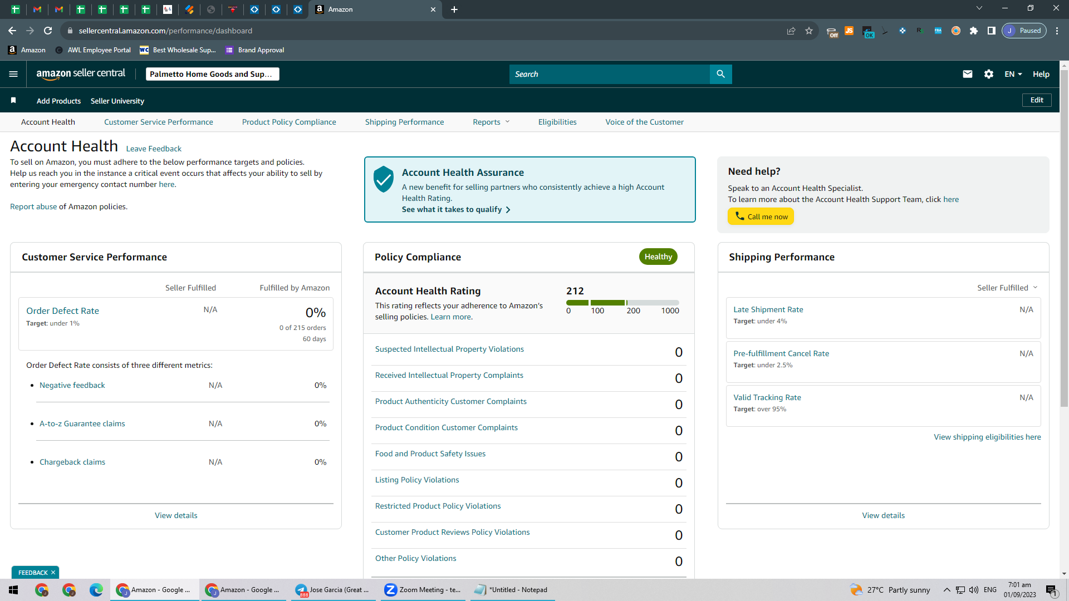The height and width of the screenshot is (601, 1069).
Task: Open the settings gear in Seller Central
Action: [x=989, y=74]
